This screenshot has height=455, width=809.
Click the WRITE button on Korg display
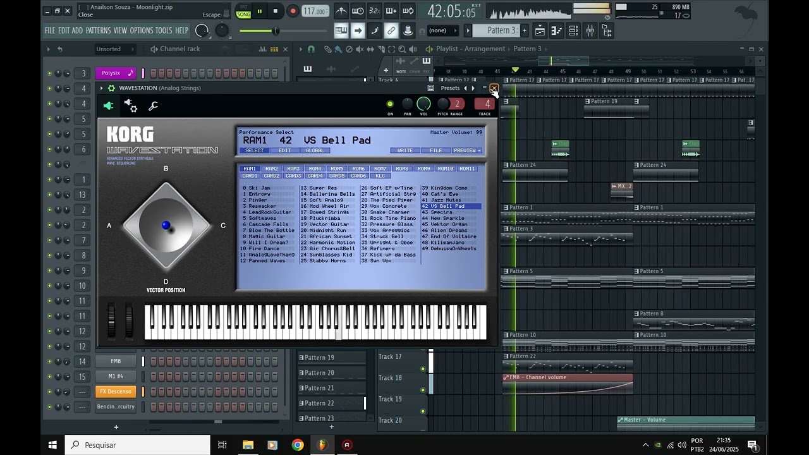pos(405,150)
